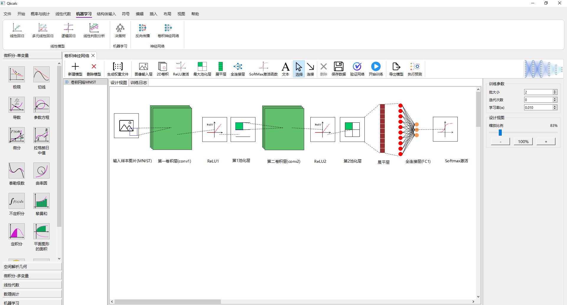The image size is (567, 305).
Task: Click the 缩放比例 slider handle
Action: [500, 133]
